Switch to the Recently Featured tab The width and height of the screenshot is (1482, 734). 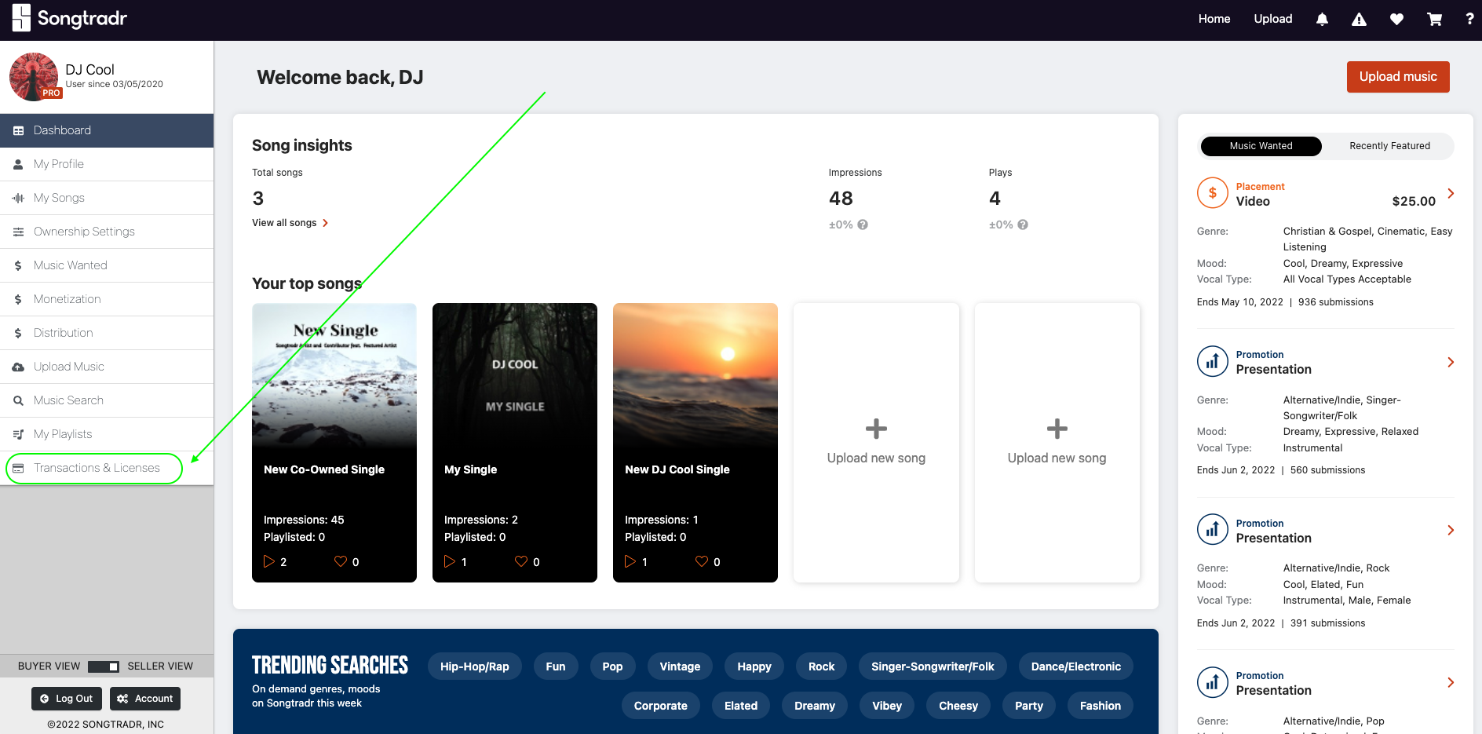pyautogui.click(x=1389, y=146)
